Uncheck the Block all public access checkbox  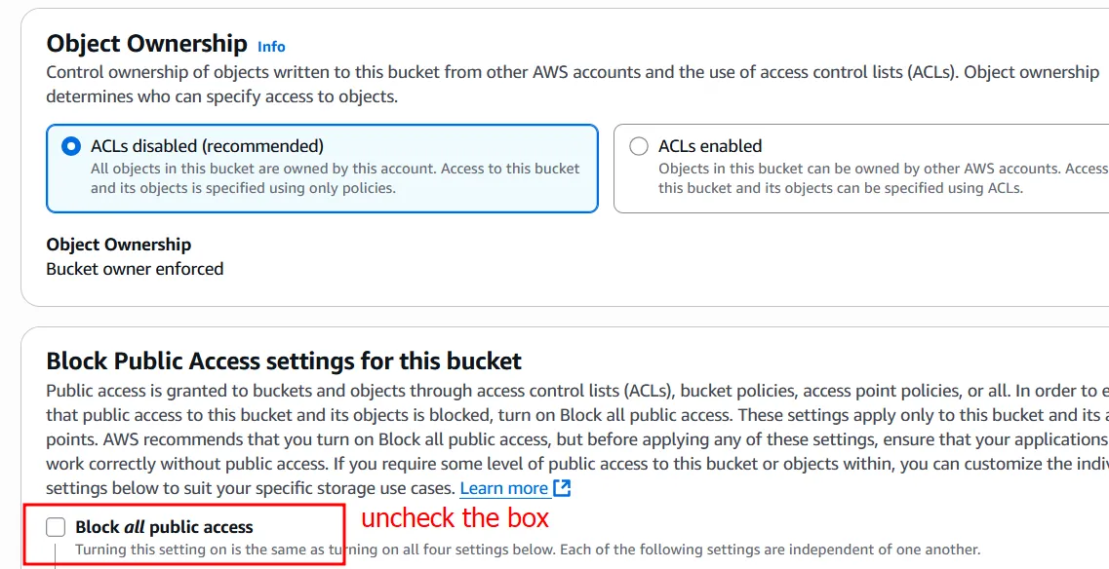[x=57, y=527]
